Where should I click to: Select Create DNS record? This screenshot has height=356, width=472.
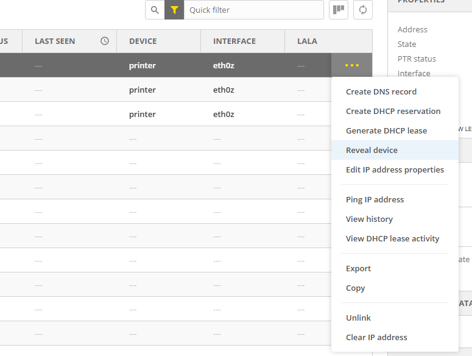click(381, 91)
